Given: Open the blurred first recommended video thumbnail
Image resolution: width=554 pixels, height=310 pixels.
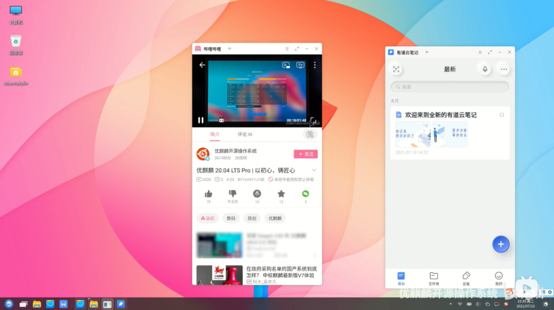Looking at the screenshot, I should 220,245.
